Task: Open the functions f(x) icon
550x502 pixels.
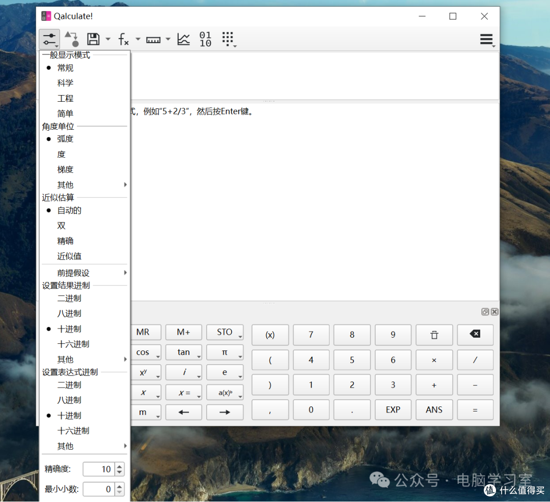Action: click(x=123, y=39)
